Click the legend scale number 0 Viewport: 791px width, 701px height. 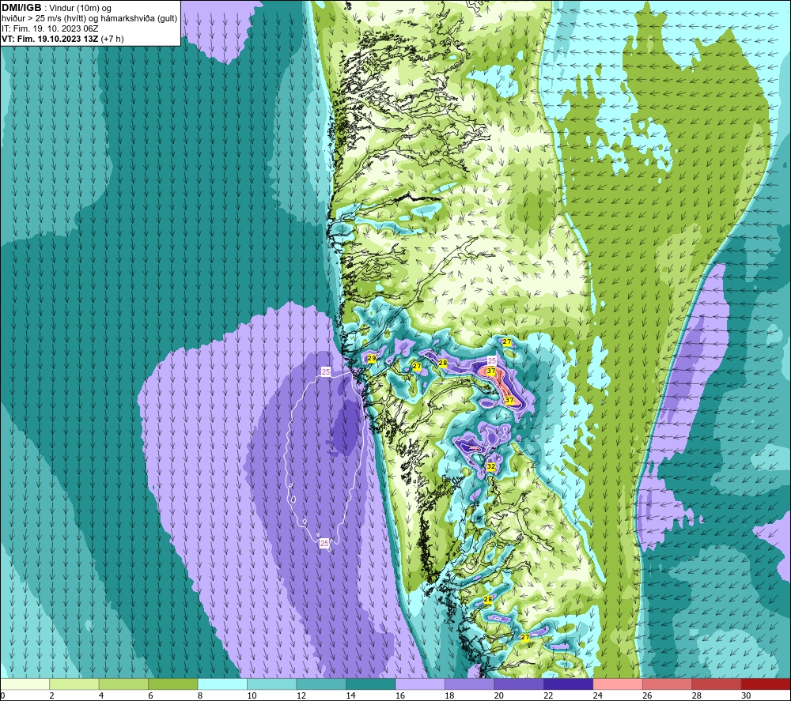tap(2, 695)
